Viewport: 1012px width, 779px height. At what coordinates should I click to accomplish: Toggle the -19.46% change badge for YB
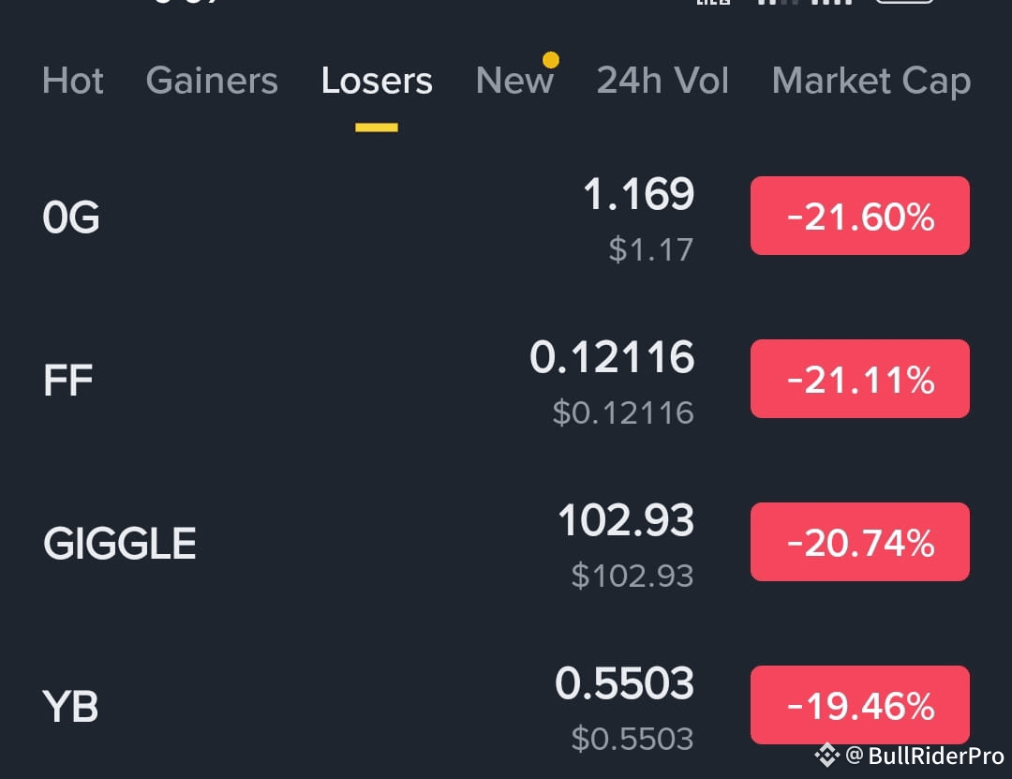(859, 705)
